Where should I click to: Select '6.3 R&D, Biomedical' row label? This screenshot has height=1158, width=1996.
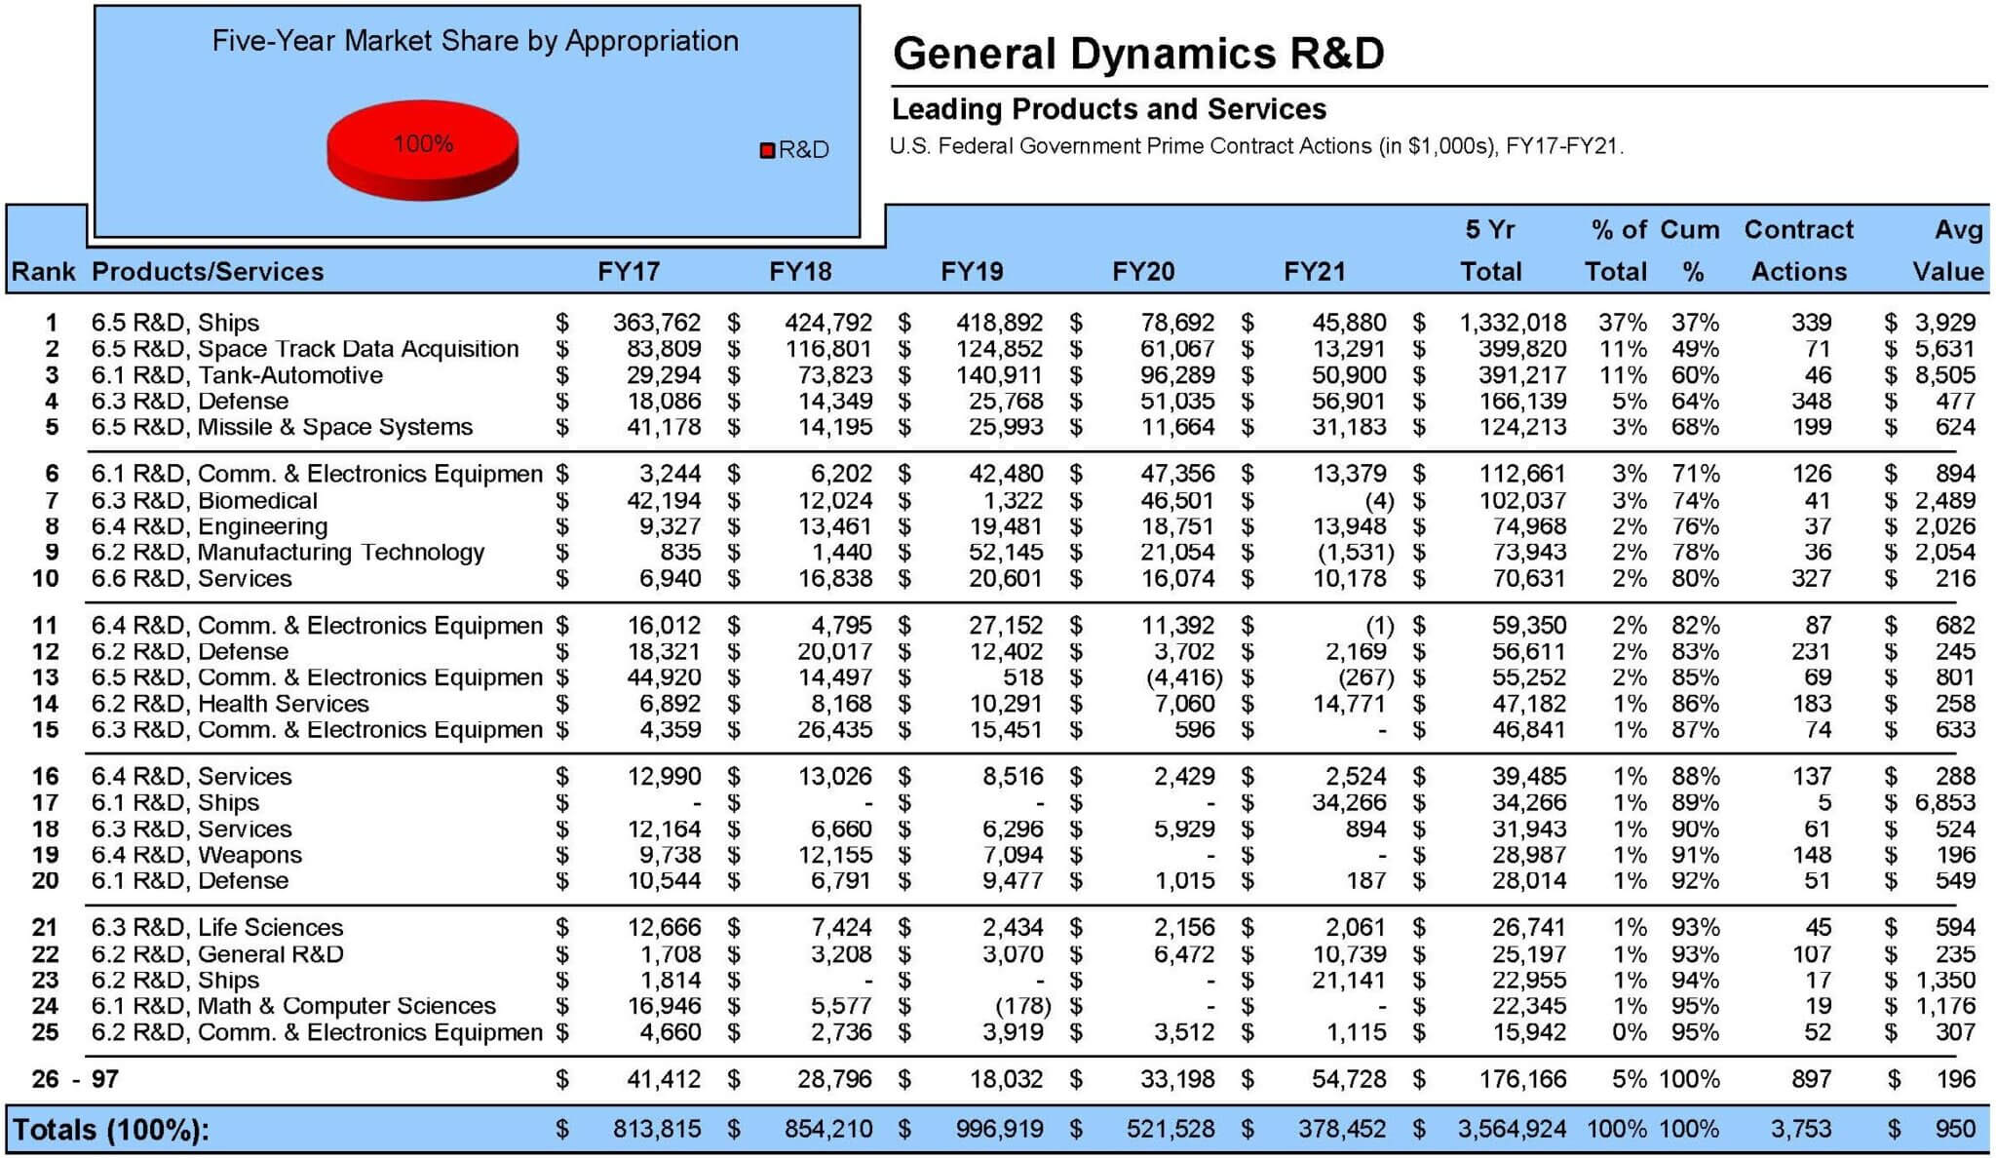[205, 500]
